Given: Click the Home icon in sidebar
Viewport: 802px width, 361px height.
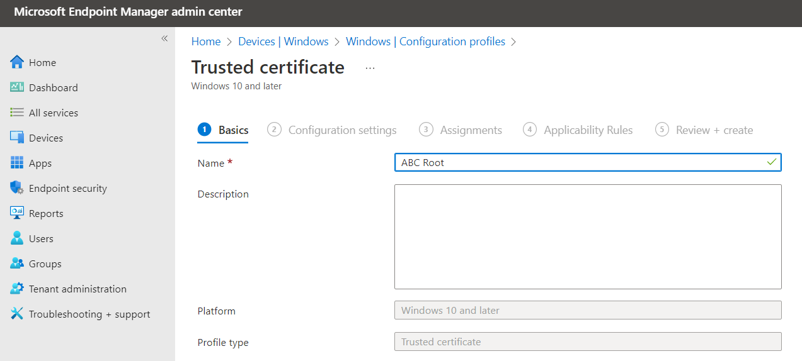Looking at the screenshot, I should [x=17, y=62].
